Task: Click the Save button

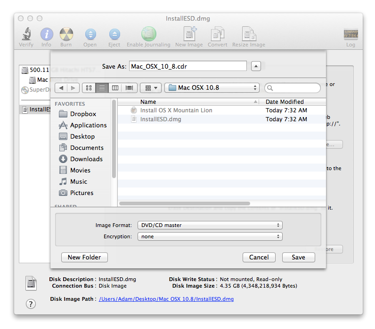Action: coord(299,258)
